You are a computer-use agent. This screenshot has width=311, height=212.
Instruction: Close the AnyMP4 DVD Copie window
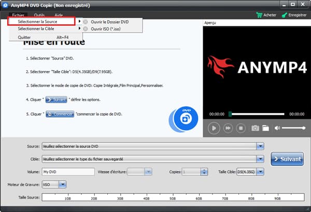[x=303, y=5]
